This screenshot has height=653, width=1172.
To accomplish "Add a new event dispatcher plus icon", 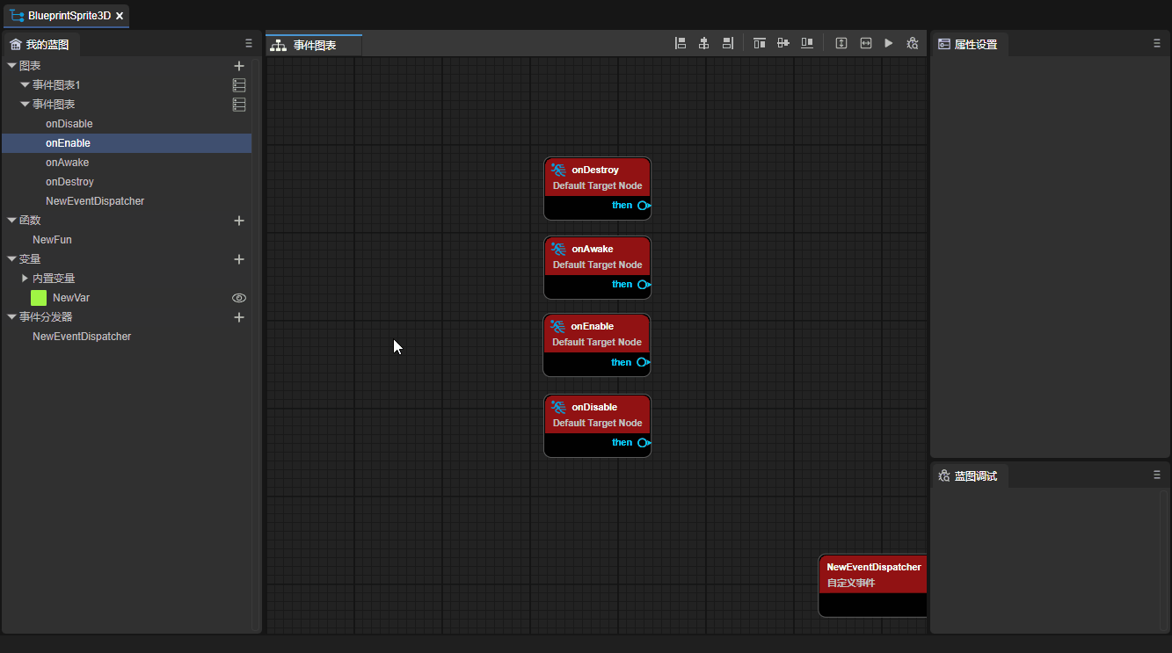I will coord(239,317).
